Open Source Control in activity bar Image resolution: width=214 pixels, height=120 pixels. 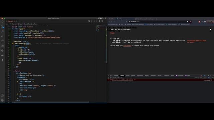(2, 27)
